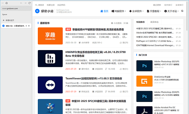Click the VIP badge on 中望3D post

(68, 101)
